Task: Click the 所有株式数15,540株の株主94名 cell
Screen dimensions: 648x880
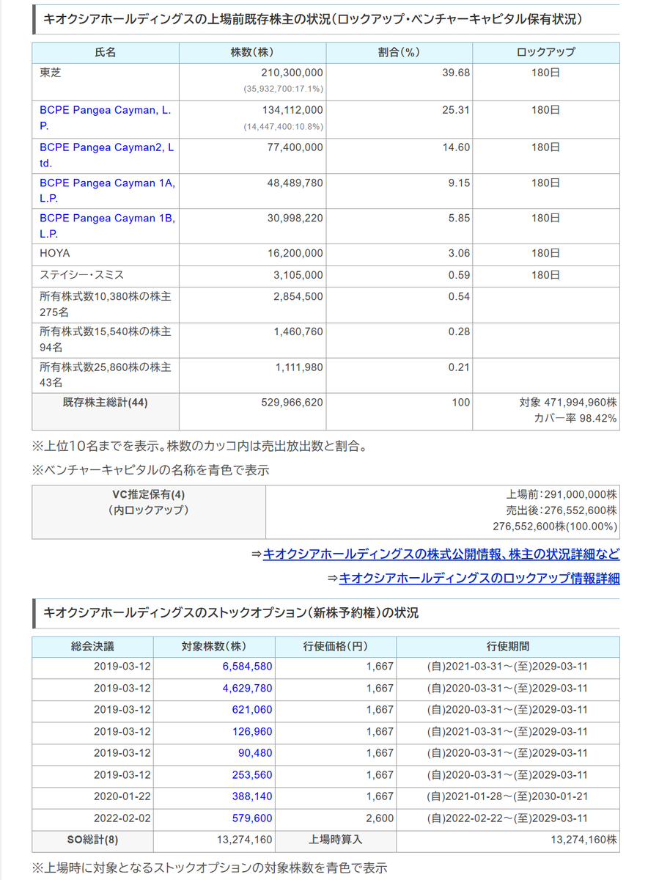Action: point(106,340)
